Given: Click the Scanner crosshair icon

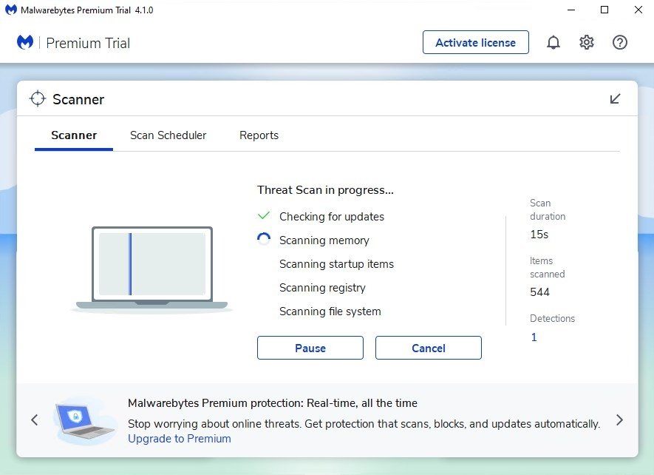Looking at the screenshot, I should tap(38, 99).
